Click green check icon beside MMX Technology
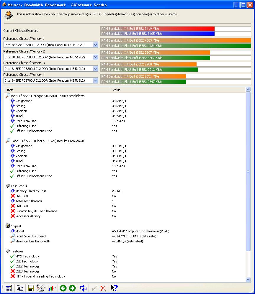Image resolution: width=255 pixels, height=294 pixels. (x=13, y=256)
